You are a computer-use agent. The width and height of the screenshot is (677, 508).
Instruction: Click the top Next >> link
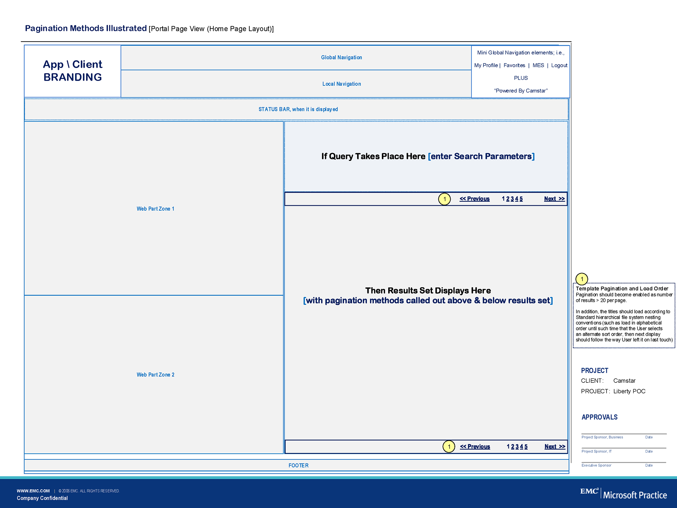click(x=554, y=199)
